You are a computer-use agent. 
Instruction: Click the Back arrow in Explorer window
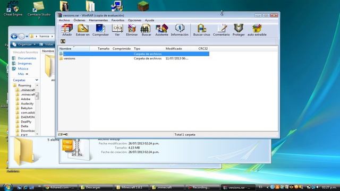tap(14, 37)
